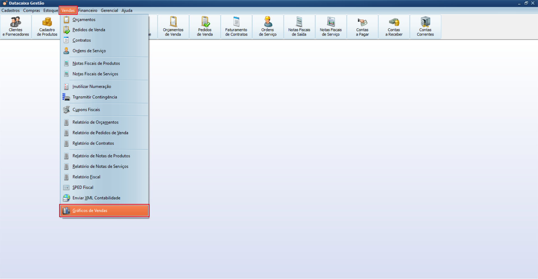The width and height of the screenshot is (538, 279).
Task: Expand the Financeiro menu
Action: pos(88,11)
